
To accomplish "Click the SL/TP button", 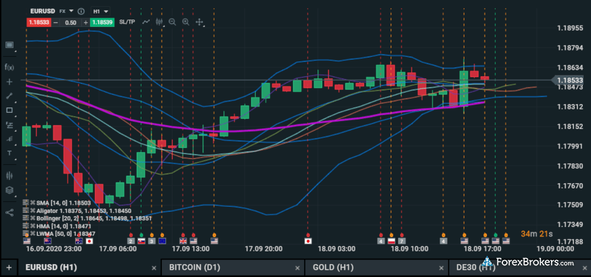I will coord(127,22).
